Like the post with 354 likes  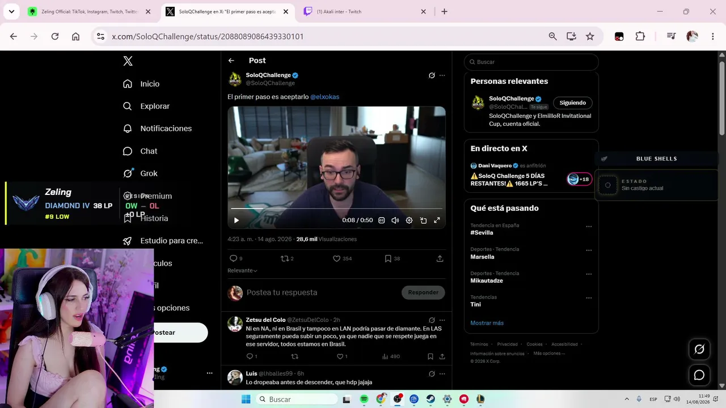click(342, 258)
